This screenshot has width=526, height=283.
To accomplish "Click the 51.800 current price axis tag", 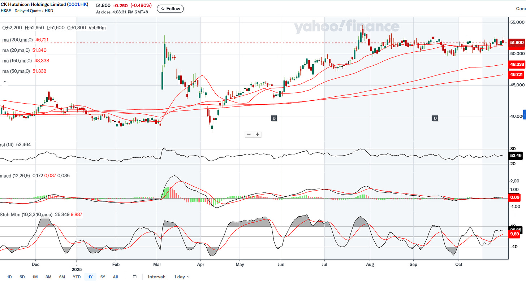I will pos(517,43).
